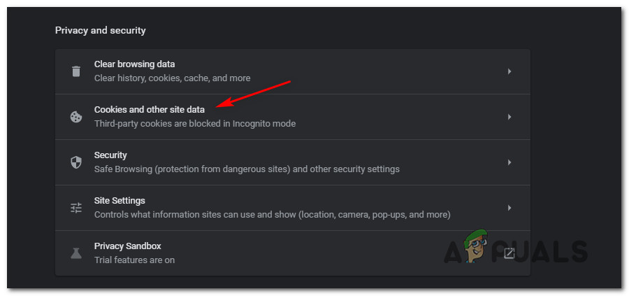Click the cookie icon
Screen dimensions: 629x296
(x=76, y=117)
